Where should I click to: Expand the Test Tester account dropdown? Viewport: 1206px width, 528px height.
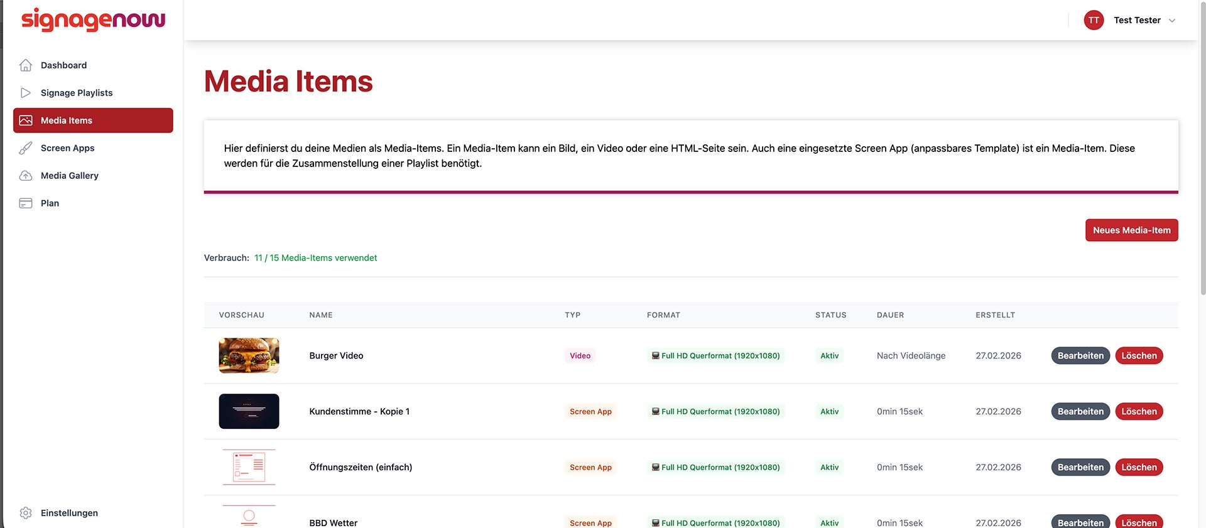pyautogui.click(x=1171, y=21)
